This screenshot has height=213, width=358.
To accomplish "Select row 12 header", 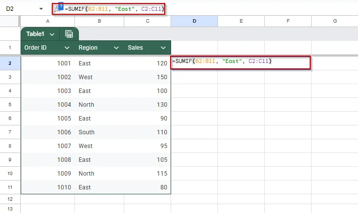I will click(10, 199).
